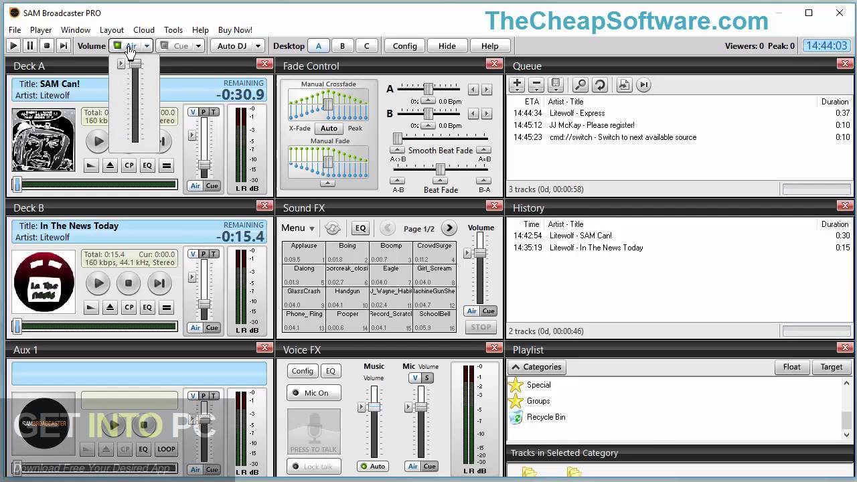Image resolution: width=857 pixels, height=482 pixels.
Task: Click the Sound FX sync circular icon
Action: pyautogui.click(x=333, y=228)
